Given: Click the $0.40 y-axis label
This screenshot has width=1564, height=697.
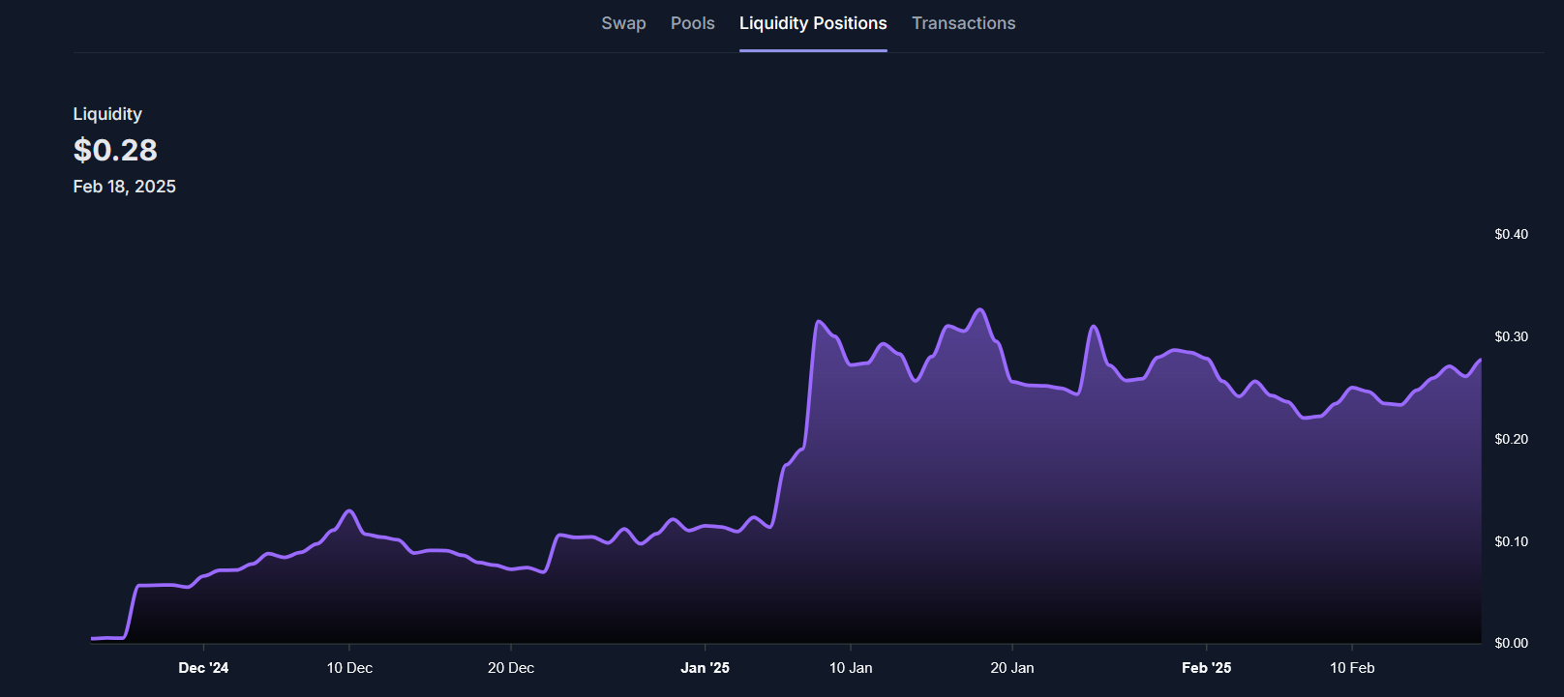Looking at the screenshot, I should [1511, 234].
